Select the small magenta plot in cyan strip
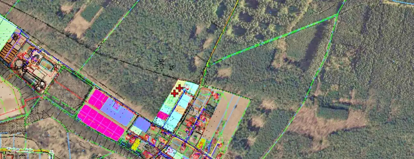 click(162, 115)
